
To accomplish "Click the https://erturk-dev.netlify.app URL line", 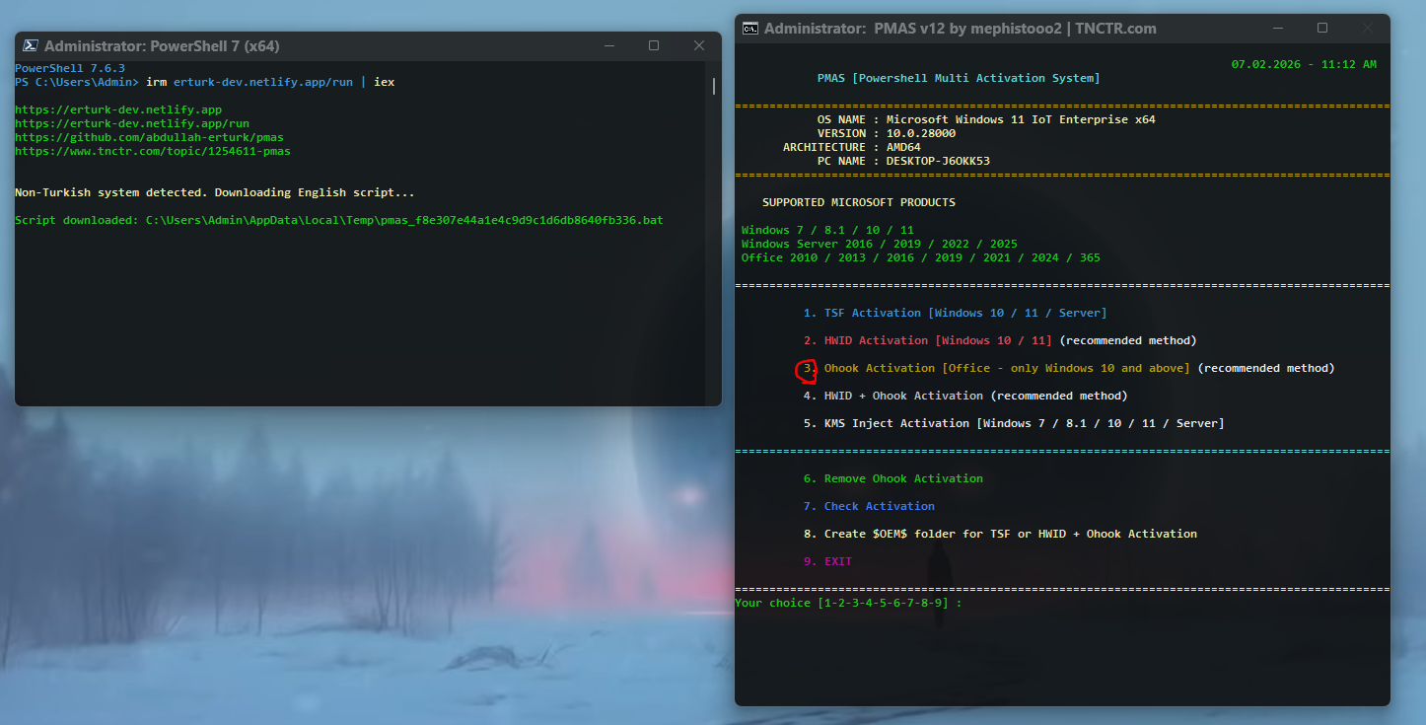I will tap(118, 109).
